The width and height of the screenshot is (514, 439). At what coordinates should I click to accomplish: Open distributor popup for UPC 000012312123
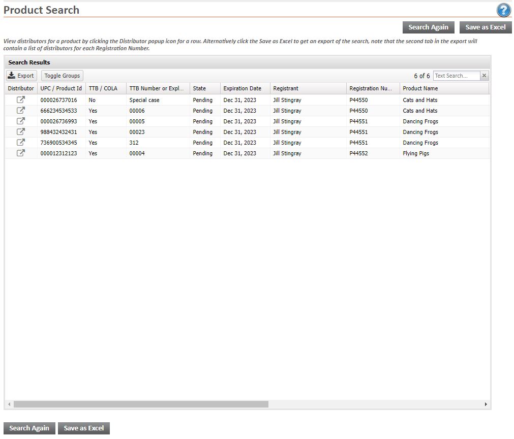(x=21, y=153)
